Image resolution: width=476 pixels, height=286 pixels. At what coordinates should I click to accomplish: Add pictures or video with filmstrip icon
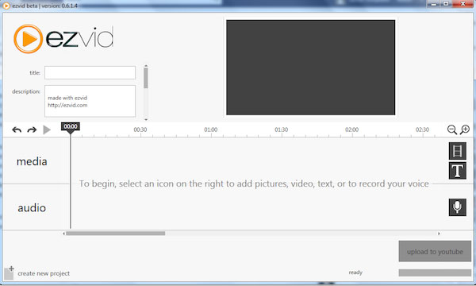click(458, 151)
